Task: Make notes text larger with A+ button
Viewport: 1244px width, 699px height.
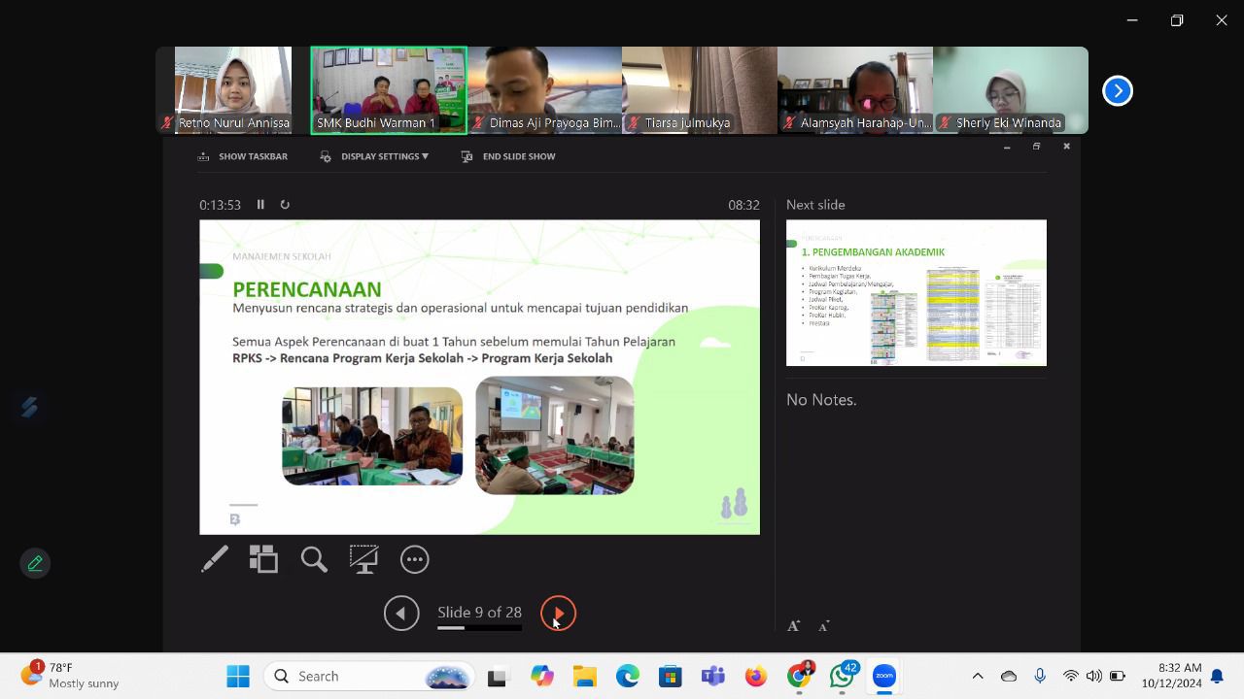Action: coord(793,625)
